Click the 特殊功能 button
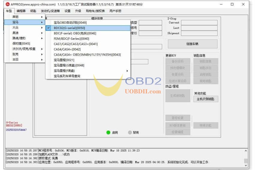Screen dimensions: 255x170 click(x=206, y=125)
